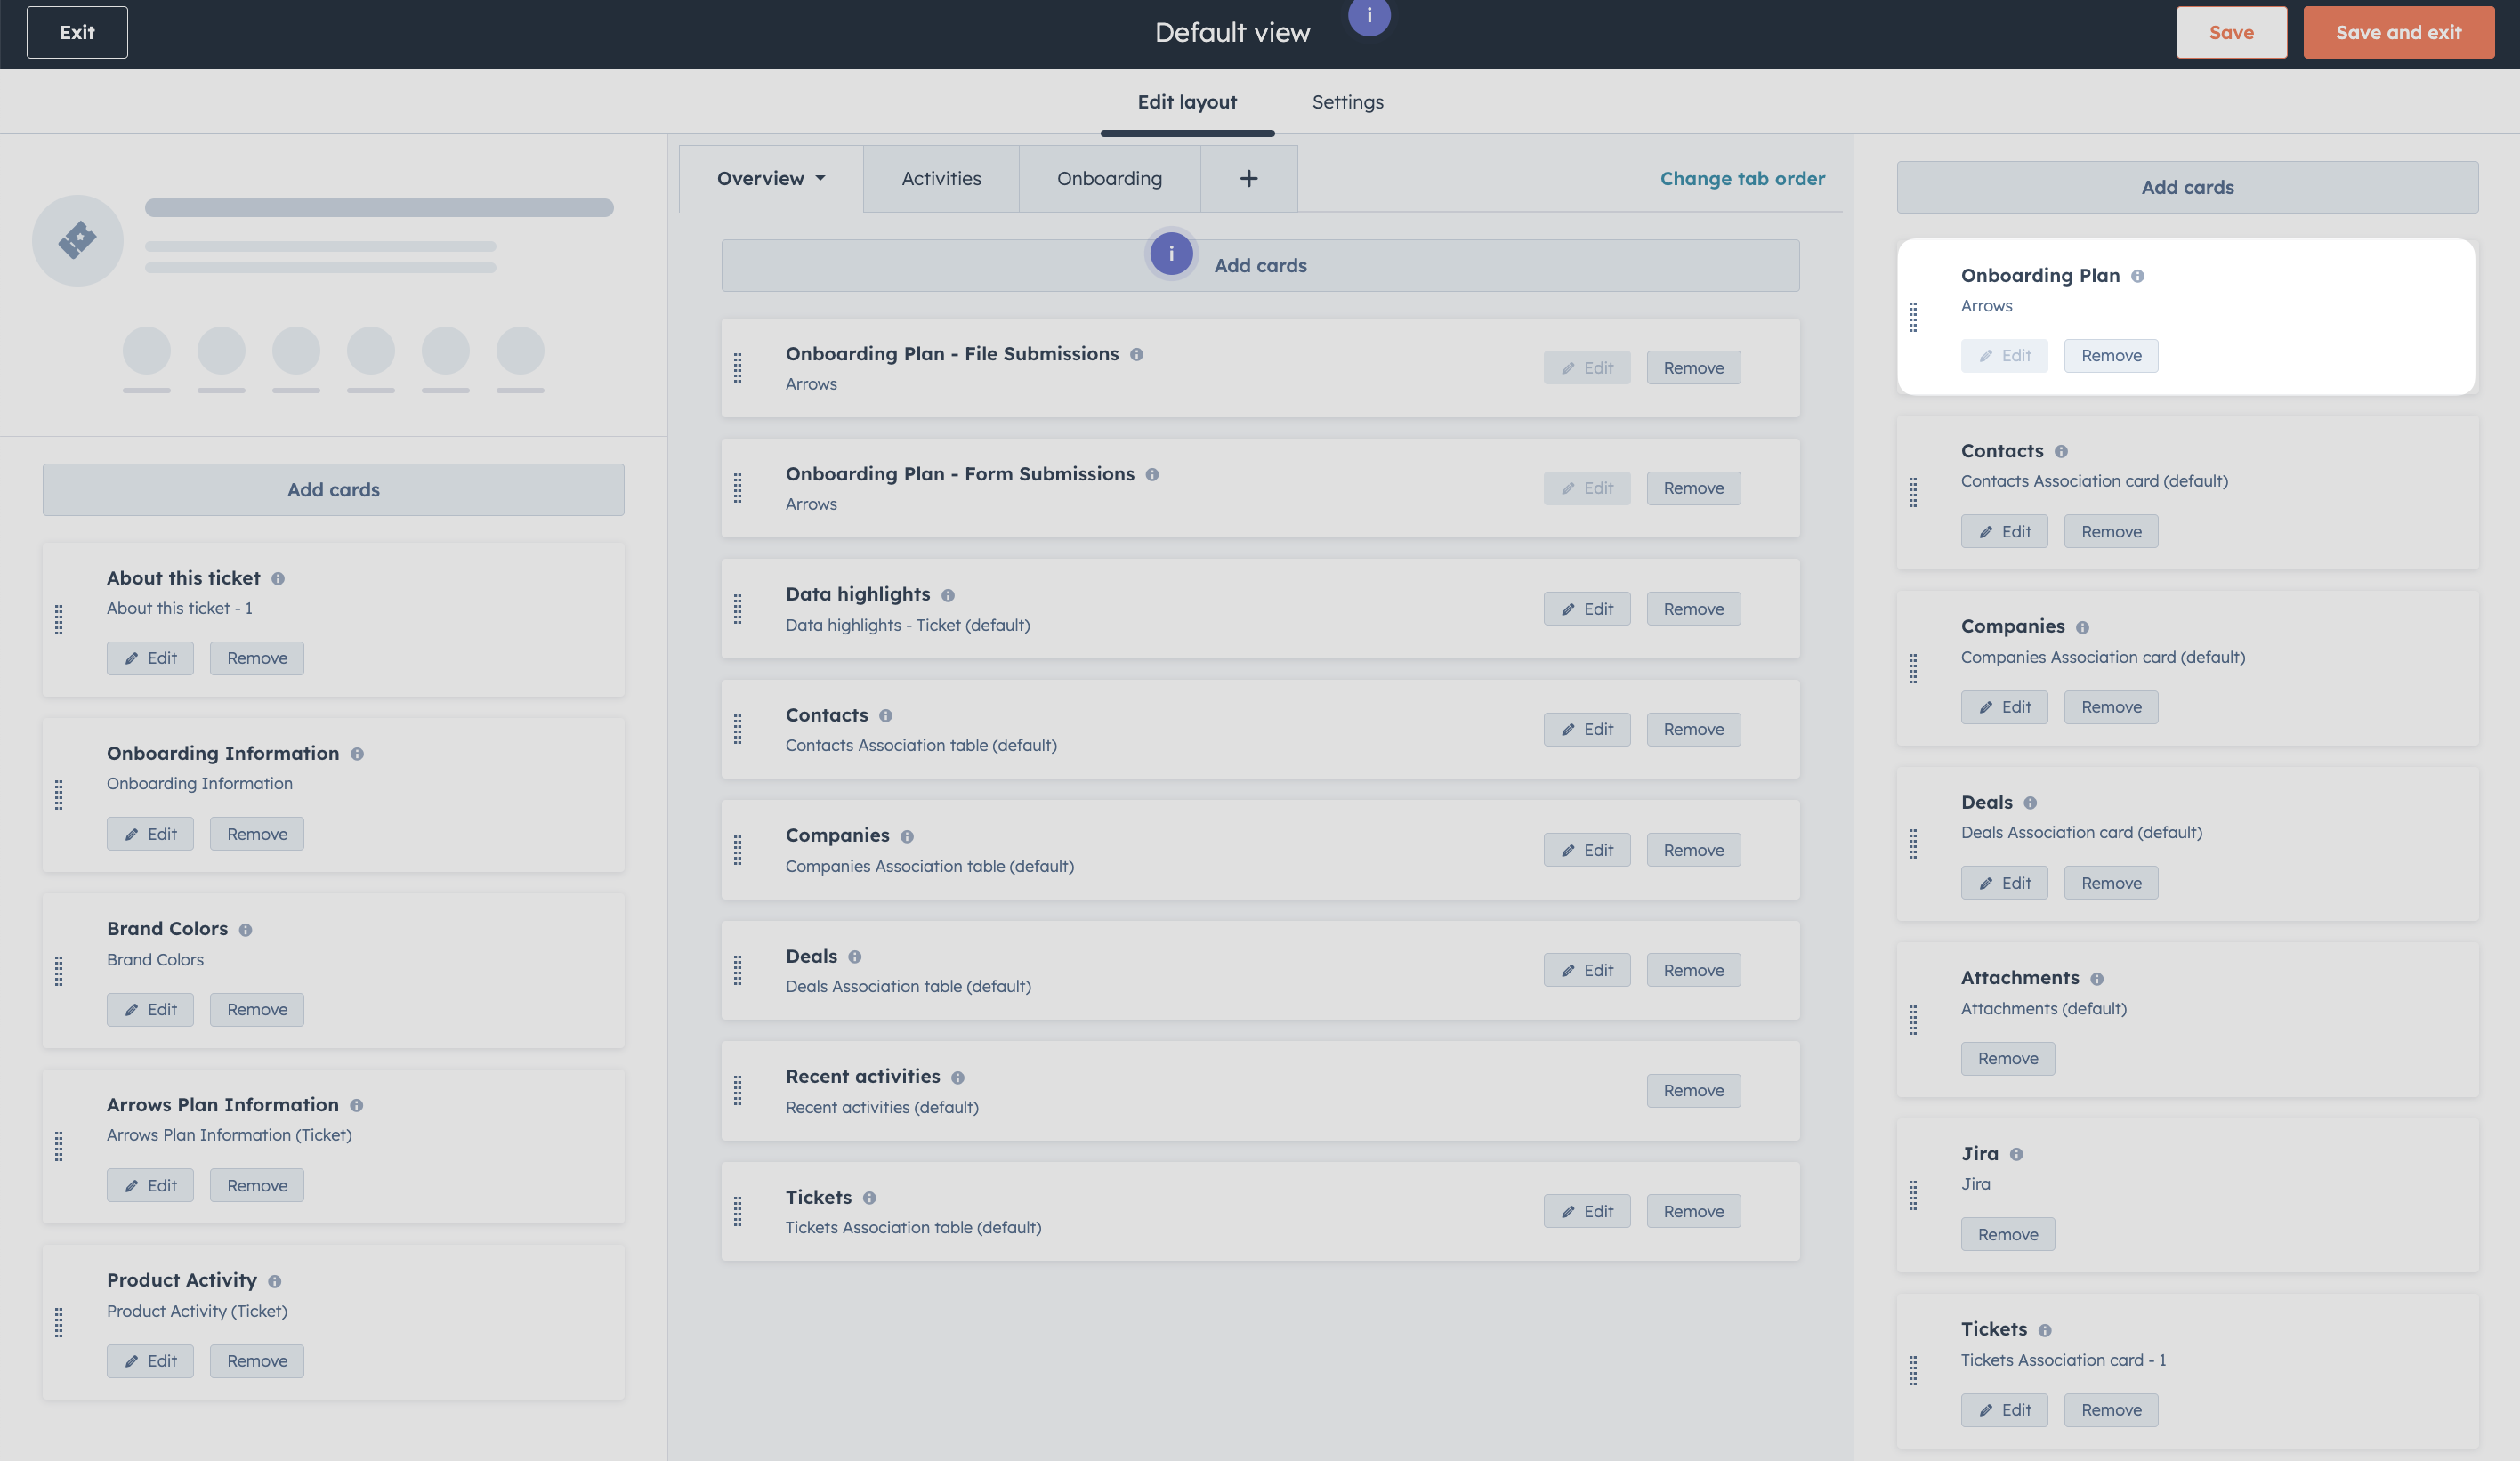The image size is (2520, 1461).
Task: Click info icon next to Attachments title
Action: [x=2096, y=979]
